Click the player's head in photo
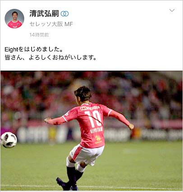 coord(83,94)
